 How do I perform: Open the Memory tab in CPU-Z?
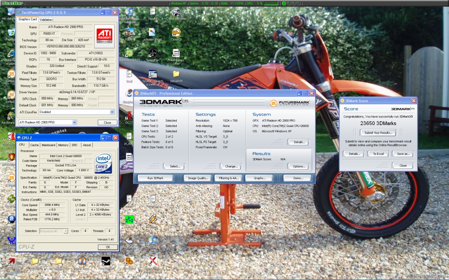[x=63, y=145]
